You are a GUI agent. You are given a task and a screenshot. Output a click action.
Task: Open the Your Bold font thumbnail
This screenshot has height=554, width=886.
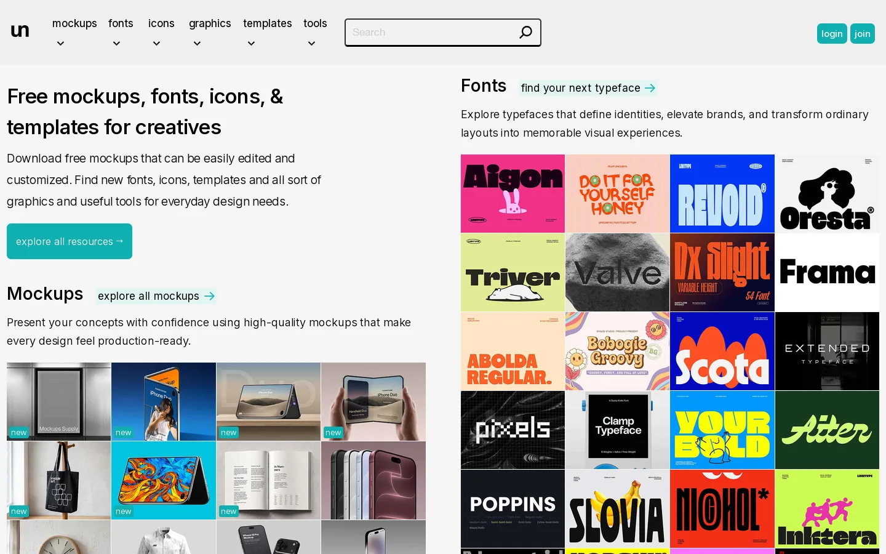point(722,430)
